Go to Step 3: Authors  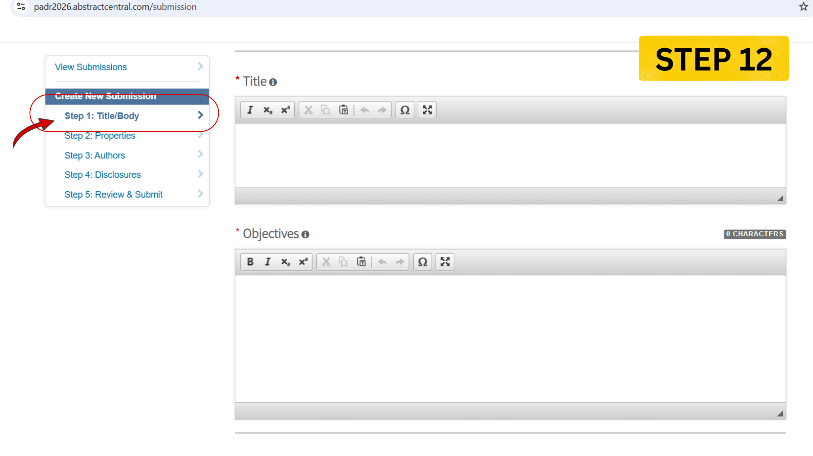point(95,155)
